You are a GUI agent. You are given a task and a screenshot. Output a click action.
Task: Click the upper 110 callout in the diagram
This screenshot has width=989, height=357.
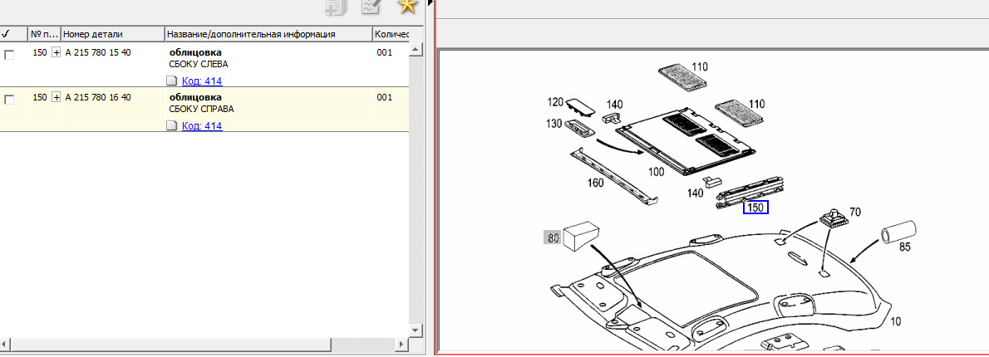pos(700,66)
